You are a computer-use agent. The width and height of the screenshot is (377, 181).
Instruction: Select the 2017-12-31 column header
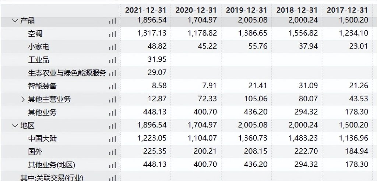pyautogui.click(x=347, y=10)
